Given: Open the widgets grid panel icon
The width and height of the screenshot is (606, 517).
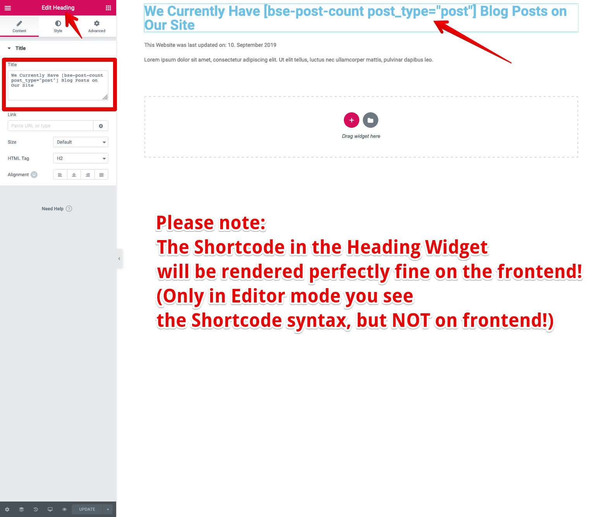Looking at the screenshot, I should click(108, 8).
